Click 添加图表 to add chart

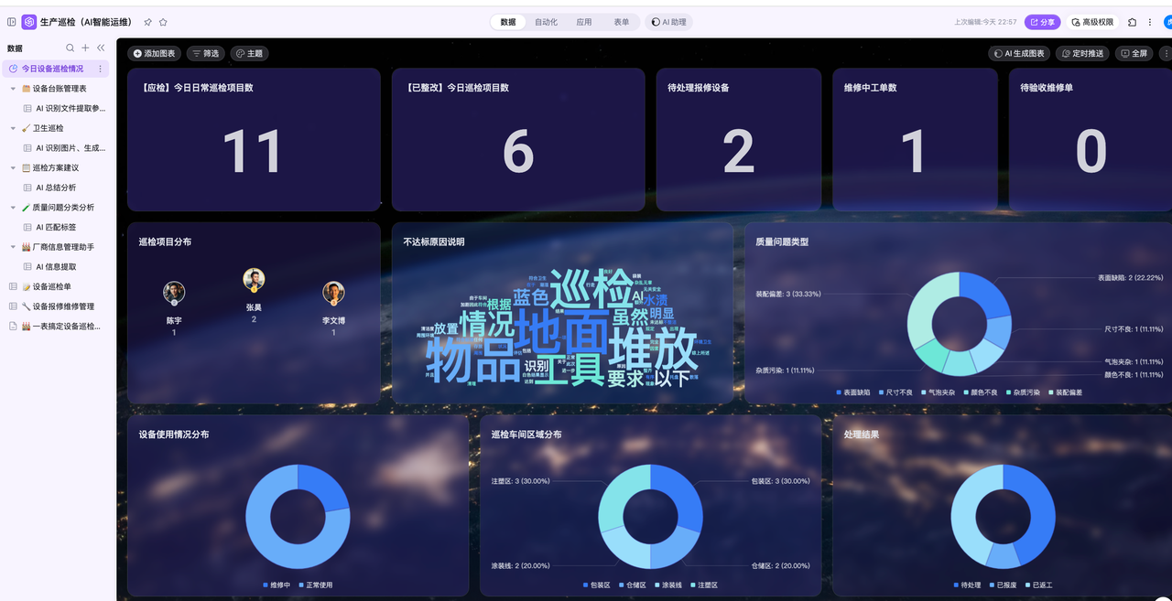click(x=154, y=53)
